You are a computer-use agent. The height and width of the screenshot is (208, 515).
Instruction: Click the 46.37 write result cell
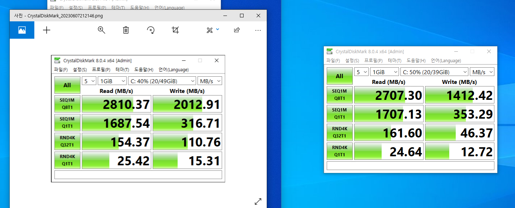coord(460,132)
